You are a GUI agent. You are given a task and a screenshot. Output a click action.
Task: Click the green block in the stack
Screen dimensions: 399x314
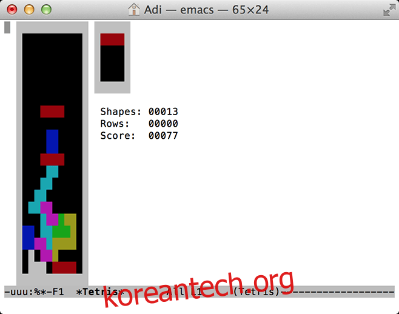(x=61, y=229)
